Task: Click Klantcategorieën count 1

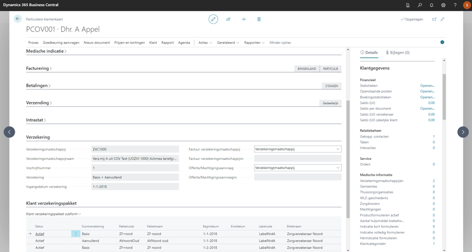Action: [x=434, y=244]
